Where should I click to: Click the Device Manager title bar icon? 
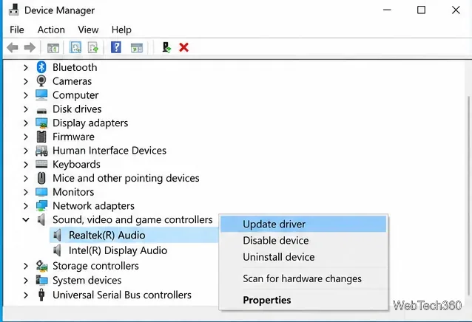(x=13, y=10)
